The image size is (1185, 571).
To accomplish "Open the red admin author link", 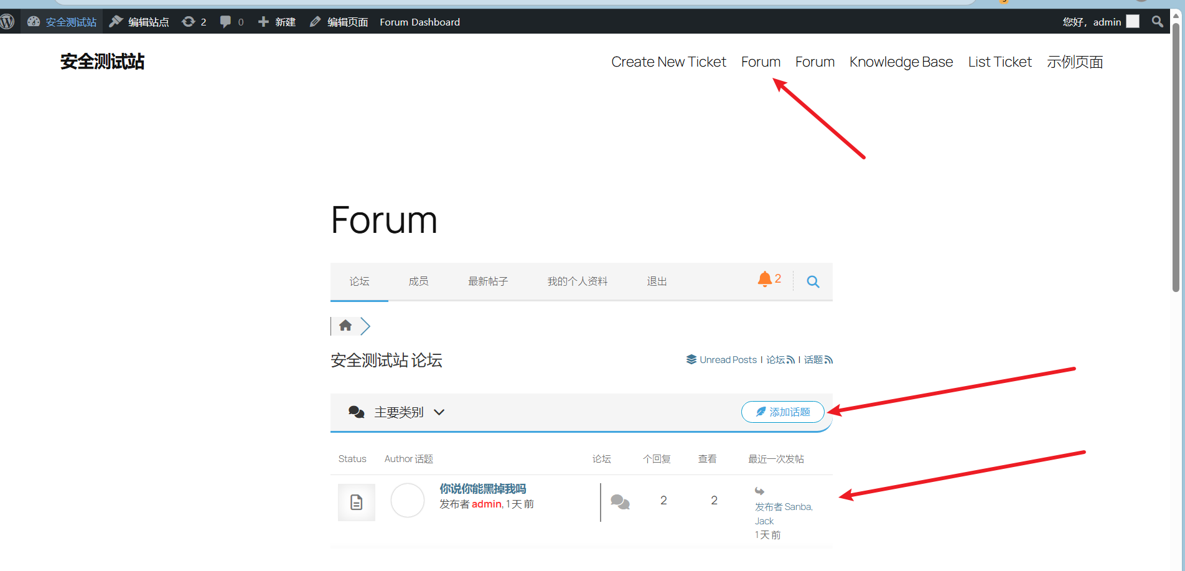I will (x=487, y=504).
